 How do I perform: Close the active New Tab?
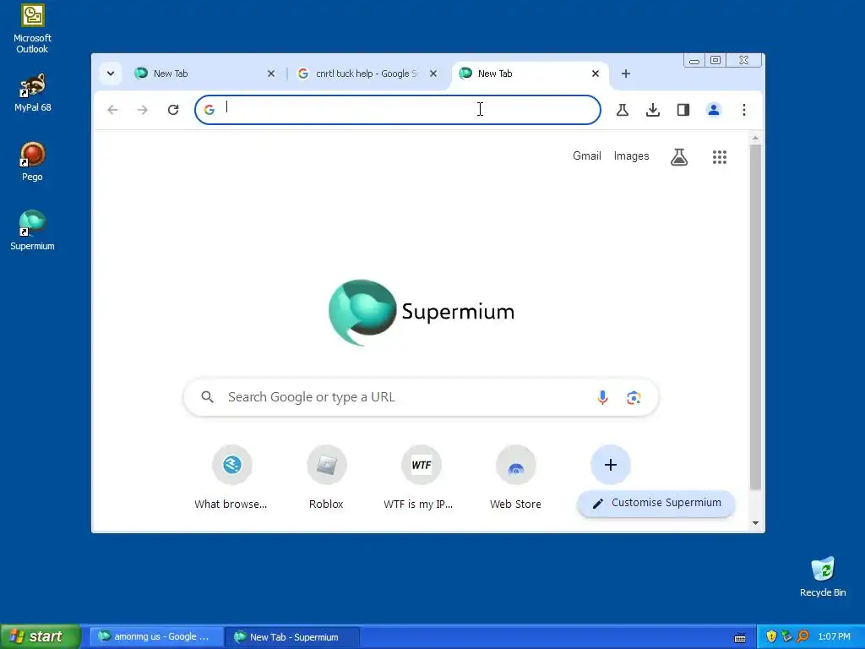[596, 74]
